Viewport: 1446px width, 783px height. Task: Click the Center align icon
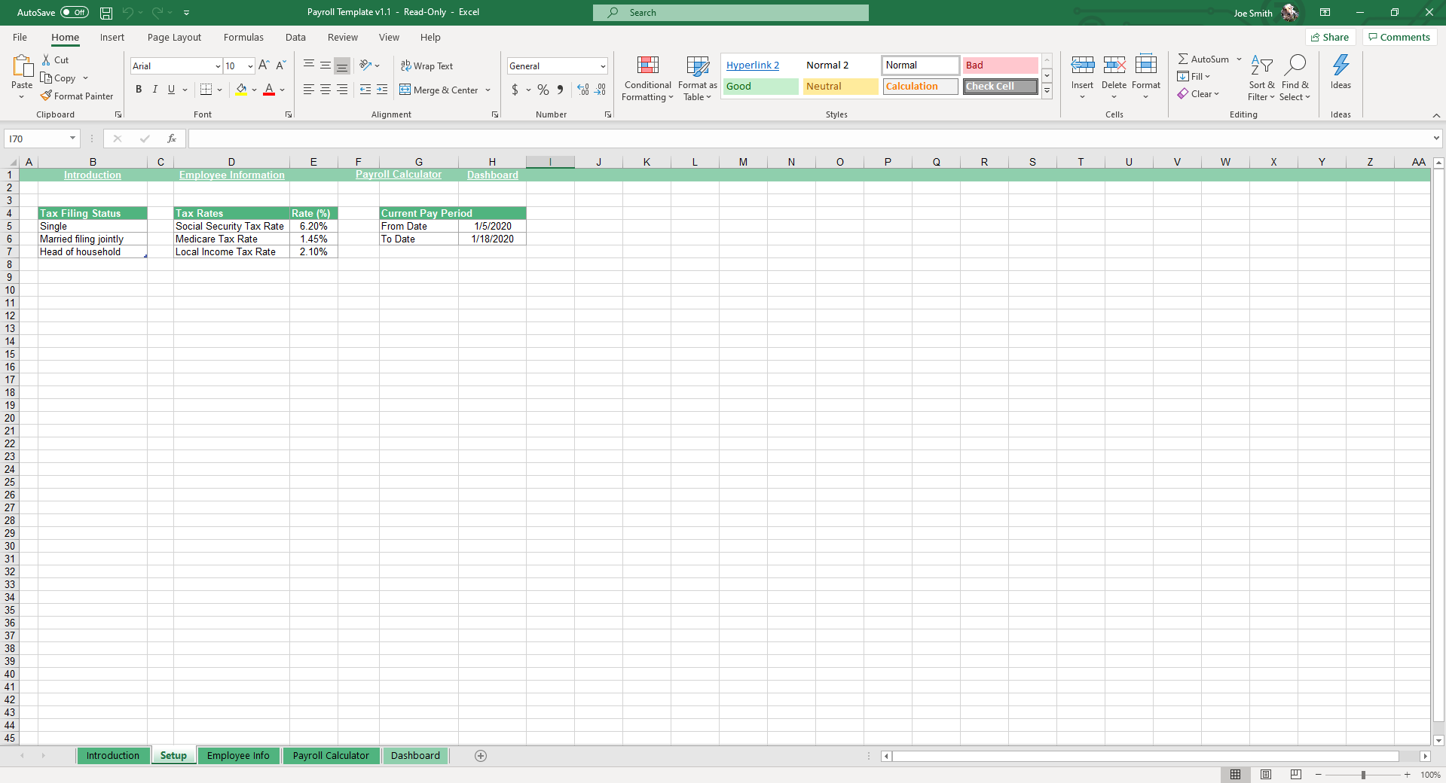point(326,90)
